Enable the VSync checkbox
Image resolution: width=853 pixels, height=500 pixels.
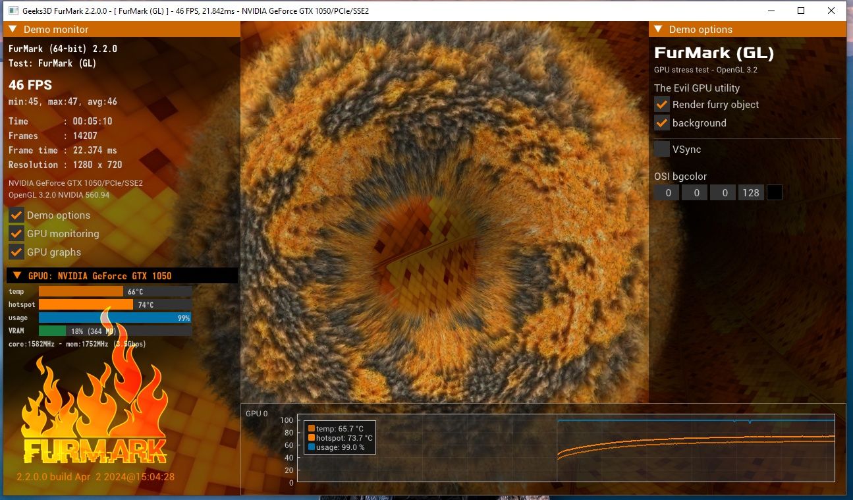(662, 149)
